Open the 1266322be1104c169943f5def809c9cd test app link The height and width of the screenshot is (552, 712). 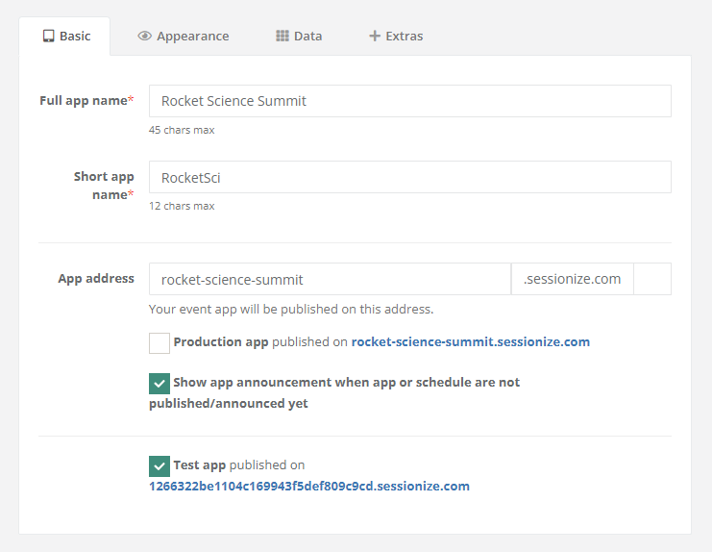tap(308, 487)
